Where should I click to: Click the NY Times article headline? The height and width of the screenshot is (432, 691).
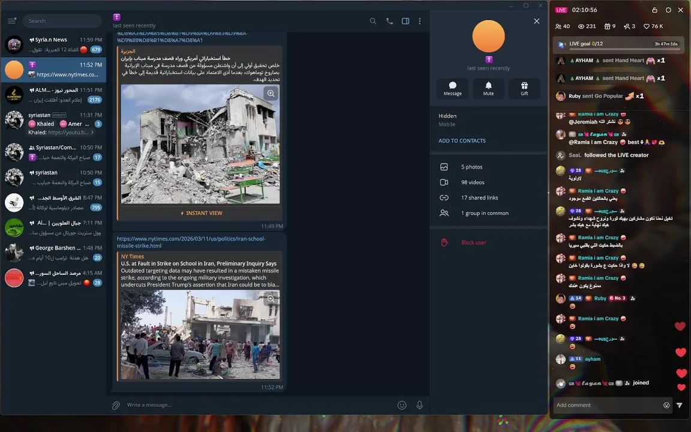199,263
